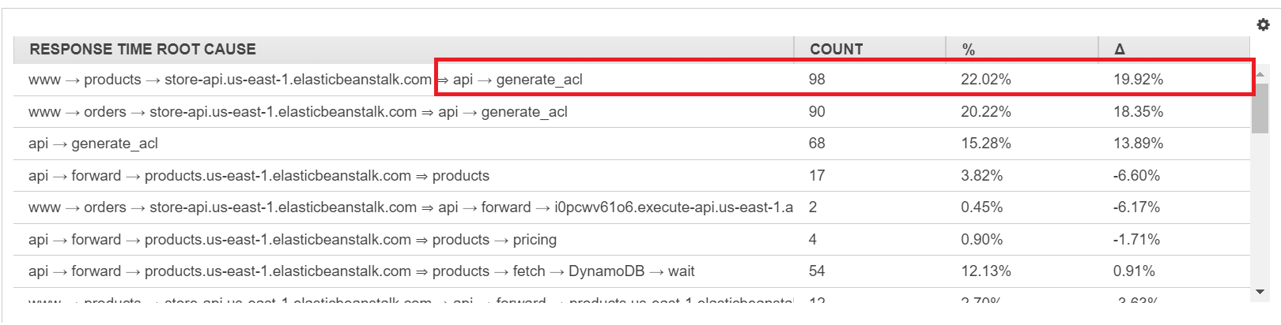Click the 20.22% percentage cell
The width and height of the screenshot is (1281, 325).
click(985, 112)
